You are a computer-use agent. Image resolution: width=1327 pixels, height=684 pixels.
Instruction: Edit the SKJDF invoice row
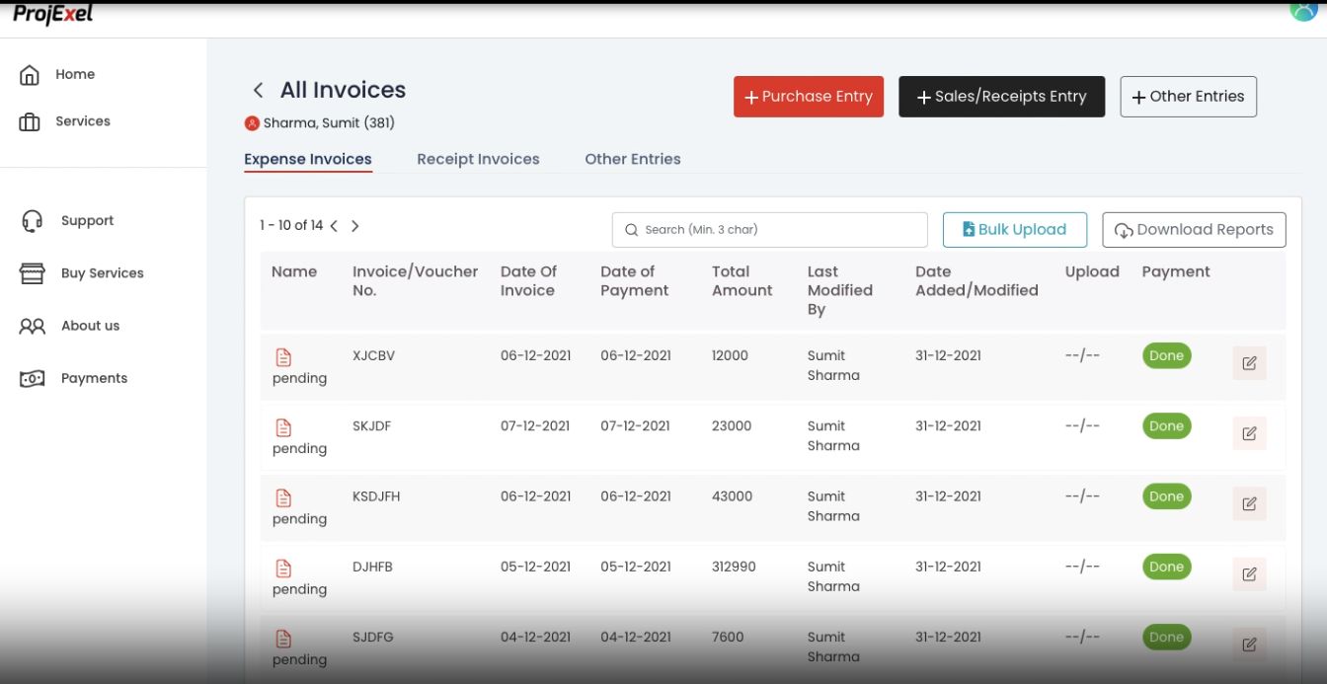pyautogui.click(x=1249, y=433)
